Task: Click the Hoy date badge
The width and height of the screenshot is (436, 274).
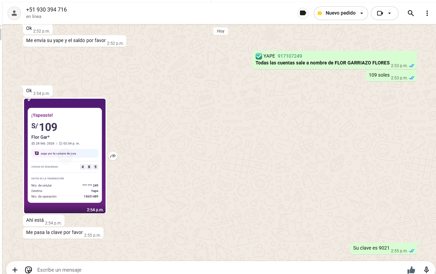Action: pyautogui.click(x=221, y=31)
